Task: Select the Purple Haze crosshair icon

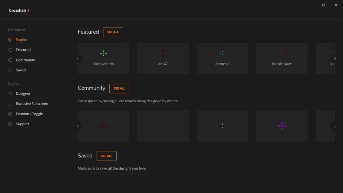Action: pos(282,53)
